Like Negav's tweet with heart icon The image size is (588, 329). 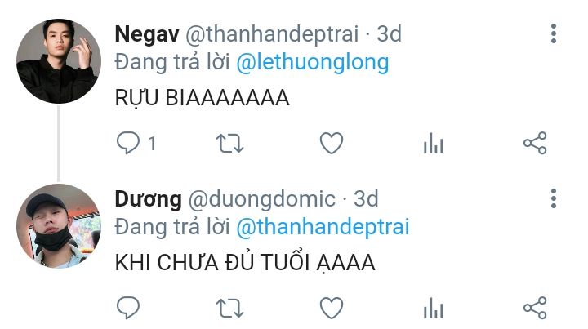tap(332, 143)
